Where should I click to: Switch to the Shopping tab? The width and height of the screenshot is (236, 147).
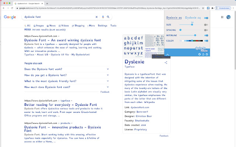(78, 26)
